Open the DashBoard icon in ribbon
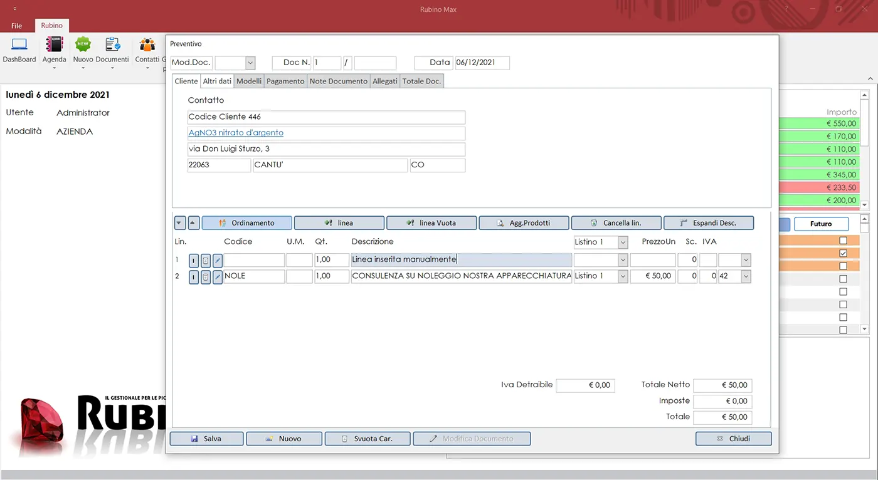This screenshot has height=480, width=878. [19, 44]
